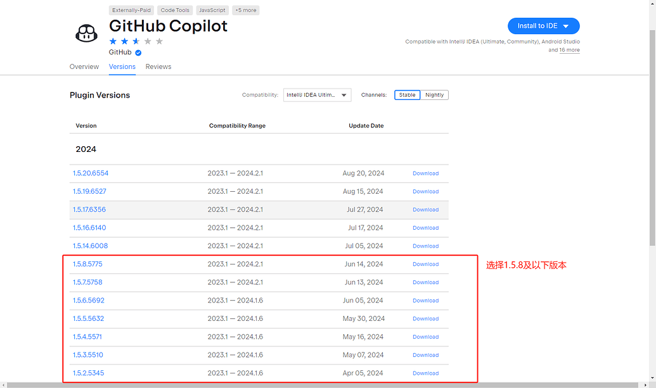This screenshot has height=388, width=656.
Task: Open version 1.5.20.6554
Action: (x=91, y=173)
